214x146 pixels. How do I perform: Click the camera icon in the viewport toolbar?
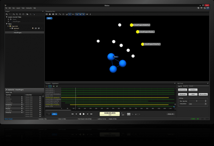tap(53, 14)
